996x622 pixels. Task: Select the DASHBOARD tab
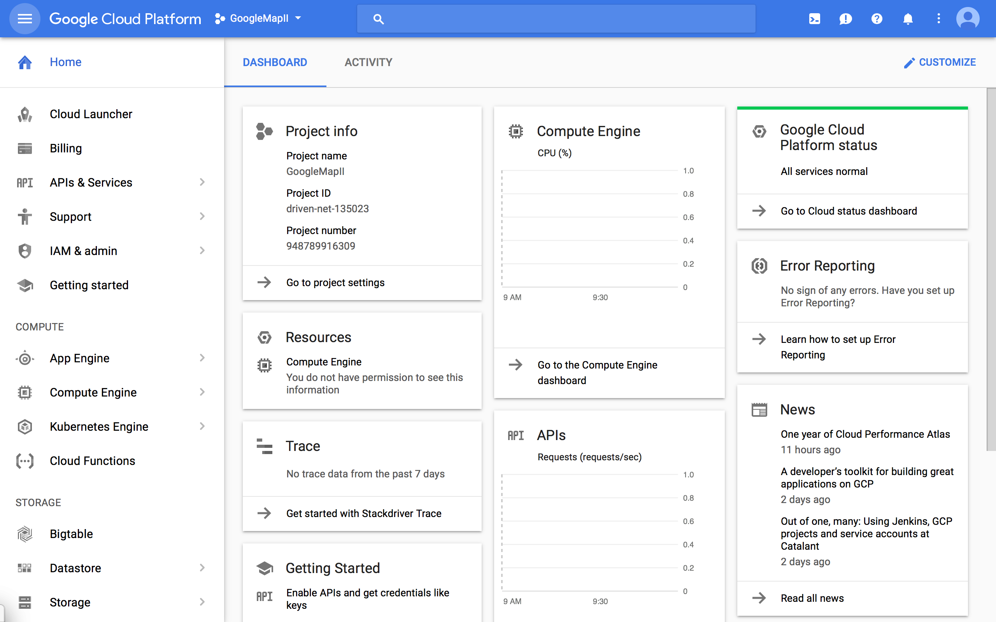[x=275, y=63]
